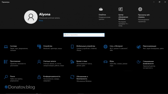Click the Игры category title
168x94 pixels.
(x=112, y=61)
